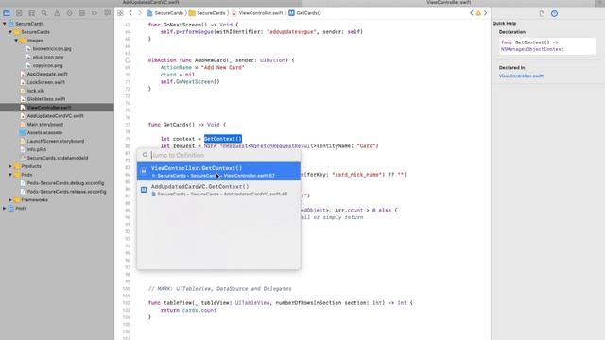The height and width of the screenshot is (340, 605).
Task: Go forward in editor history
Action: click(x=140, y=13)
